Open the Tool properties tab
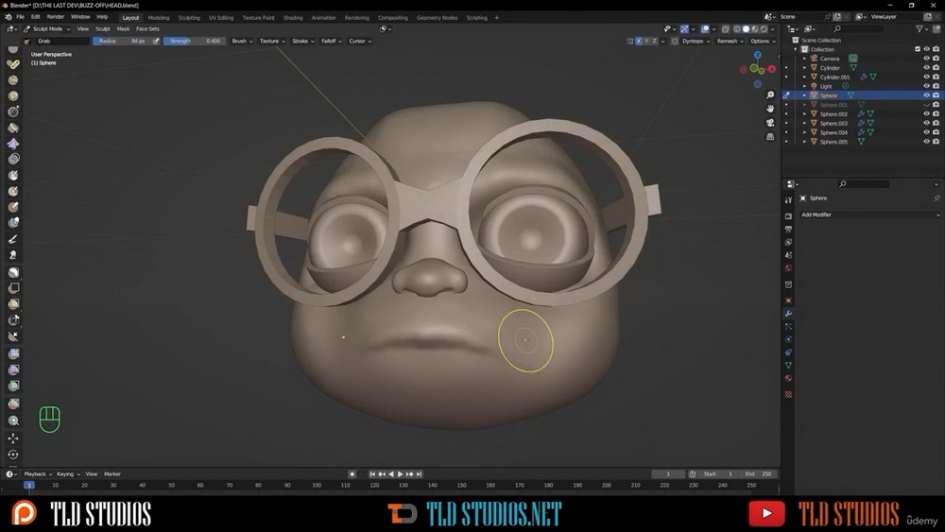 [788, 200]
